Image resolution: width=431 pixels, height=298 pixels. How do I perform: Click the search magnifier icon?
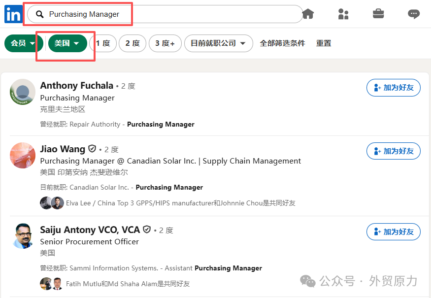coord(40,14)
